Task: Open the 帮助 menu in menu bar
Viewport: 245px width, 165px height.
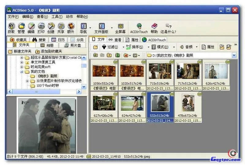Action: coord(82,17)
